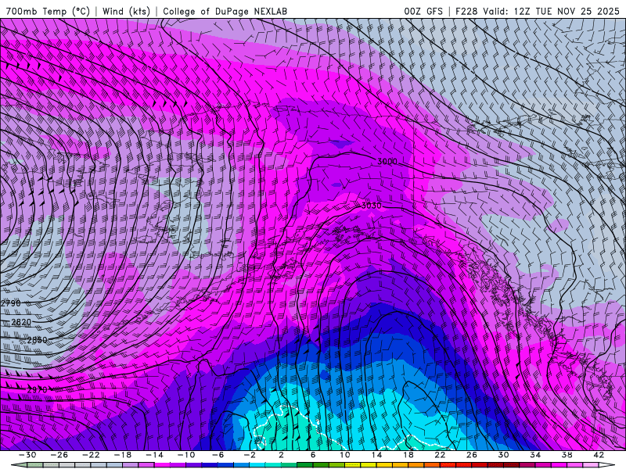626x469 pixels.
Task: Click the 2820 height contour label
Action: click(21, 322)
